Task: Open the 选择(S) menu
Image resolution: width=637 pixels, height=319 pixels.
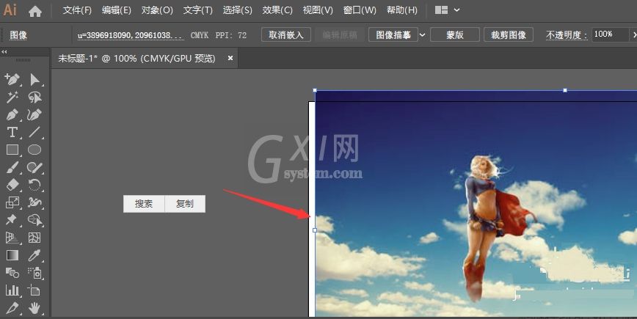Action: coord(237,10)
